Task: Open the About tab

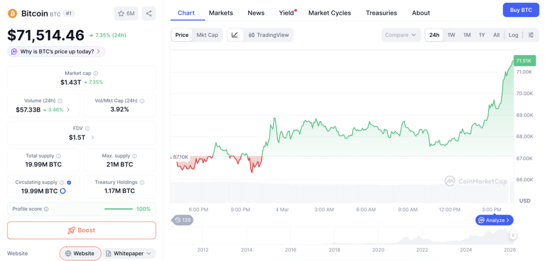Action: [x=421, y=13]
